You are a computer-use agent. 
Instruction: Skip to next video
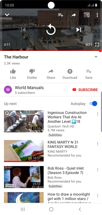coord(79,30)
